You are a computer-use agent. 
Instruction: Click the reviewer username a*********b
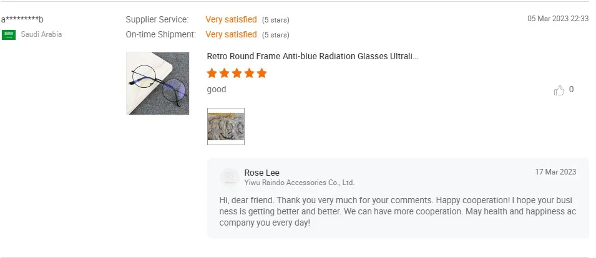tap(22, 19)
